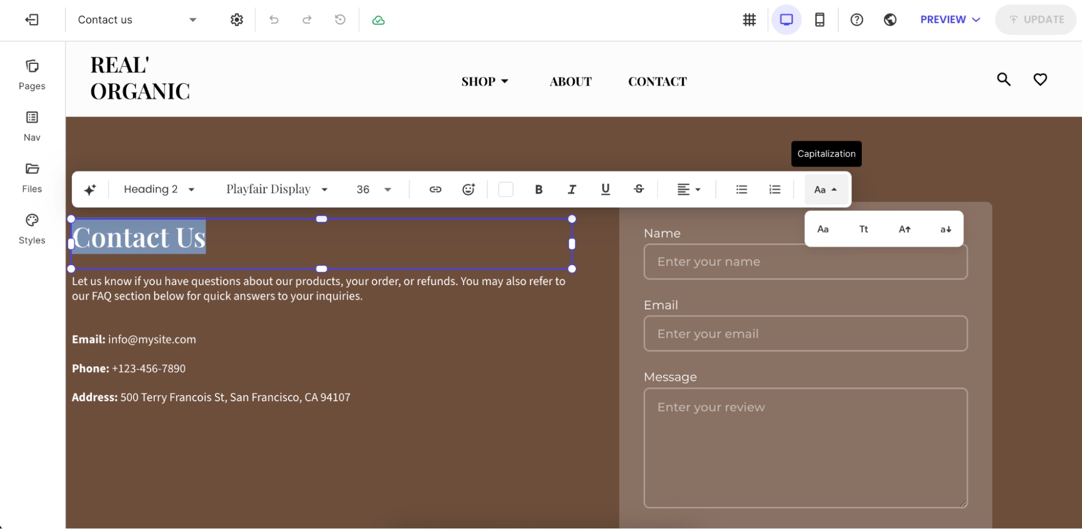Image resolution: width=1082 pixels, height=529 pixels.
Task: Select Tt title case option
Action: pos(864,229)
